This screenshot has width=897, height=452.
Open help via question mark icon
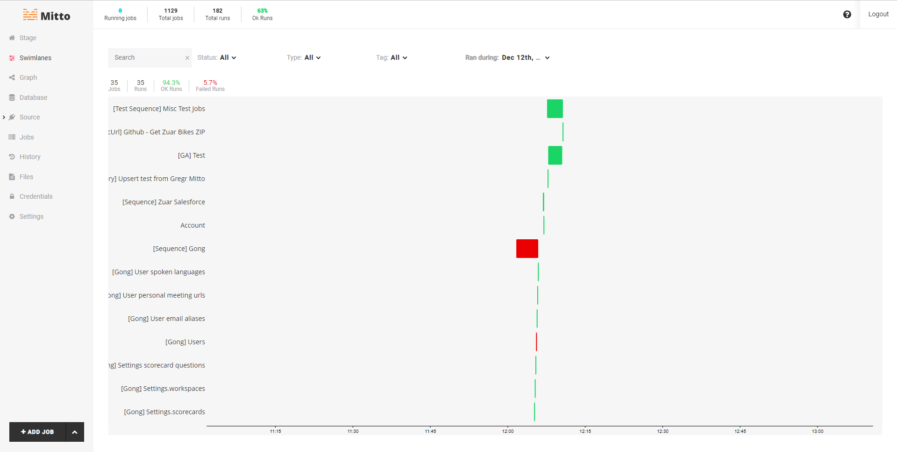point(847,14)
